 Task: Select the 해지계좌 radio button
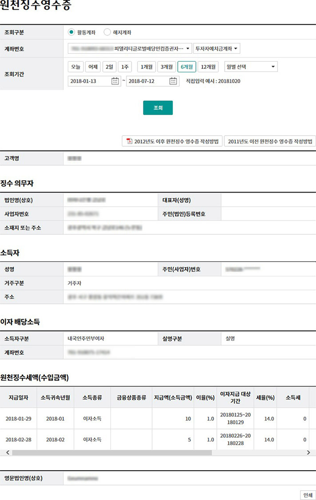[107, 32]
